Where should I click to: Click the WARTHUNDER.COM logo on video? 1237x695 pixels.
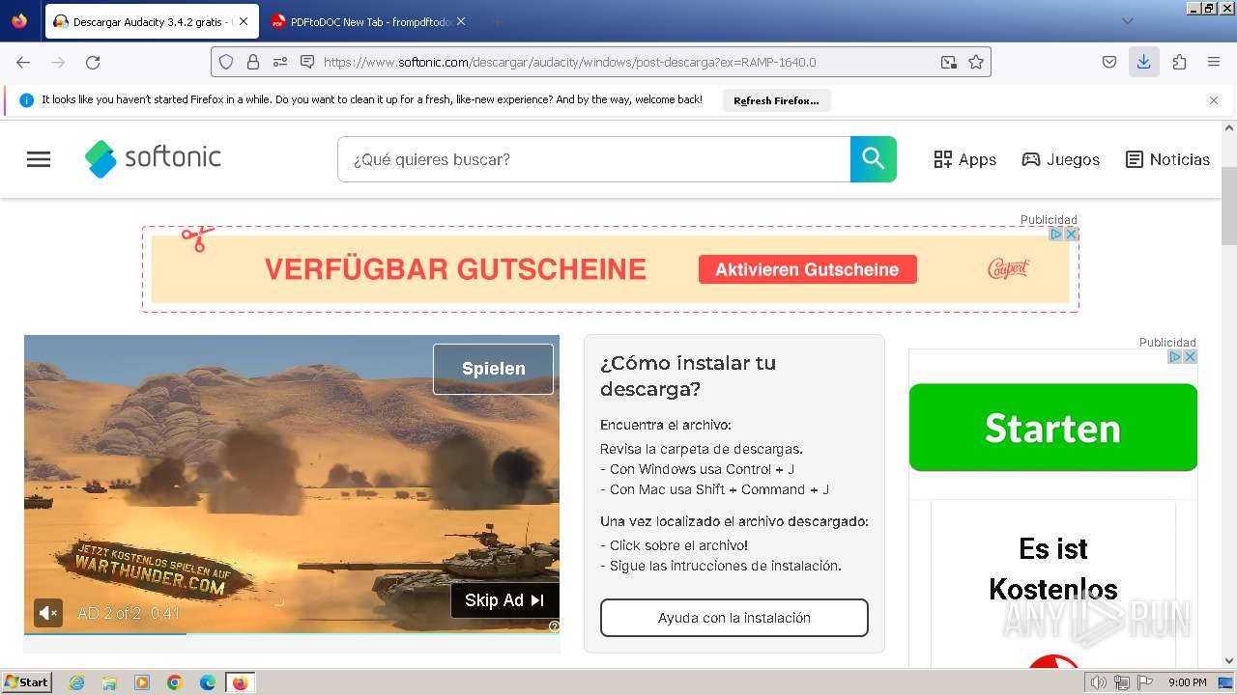[152, 570]
